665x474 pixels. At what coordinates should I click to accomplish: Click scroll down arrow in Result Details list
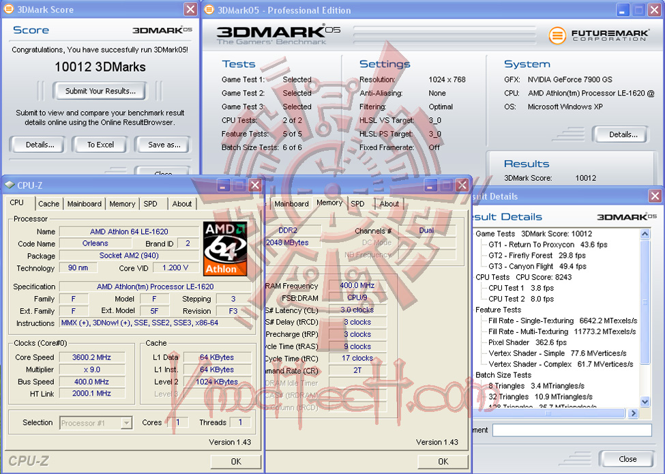[645, 402]
